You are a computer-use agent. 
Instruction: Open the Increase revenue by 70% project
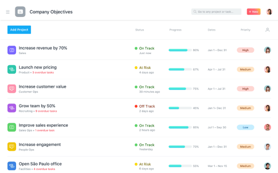43,48
